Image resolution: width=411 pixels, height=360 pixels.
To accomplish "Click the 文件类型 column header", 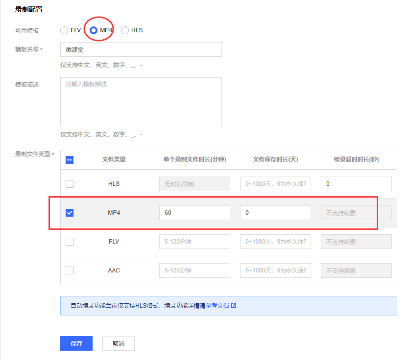I will point(114,159).
